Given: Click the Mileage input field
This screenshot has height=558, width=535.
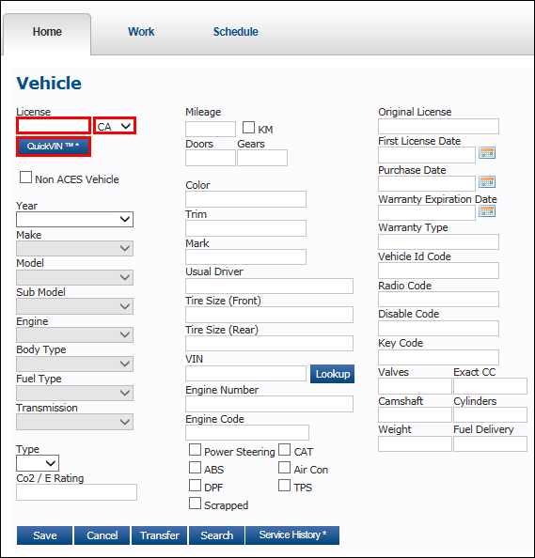Looking at the screenshot, I should [x=211, y=129].
